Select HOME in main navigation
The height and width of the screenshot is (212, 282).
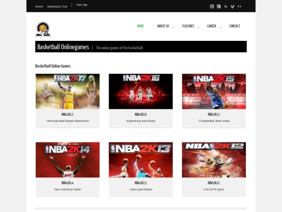pos(140,26)
